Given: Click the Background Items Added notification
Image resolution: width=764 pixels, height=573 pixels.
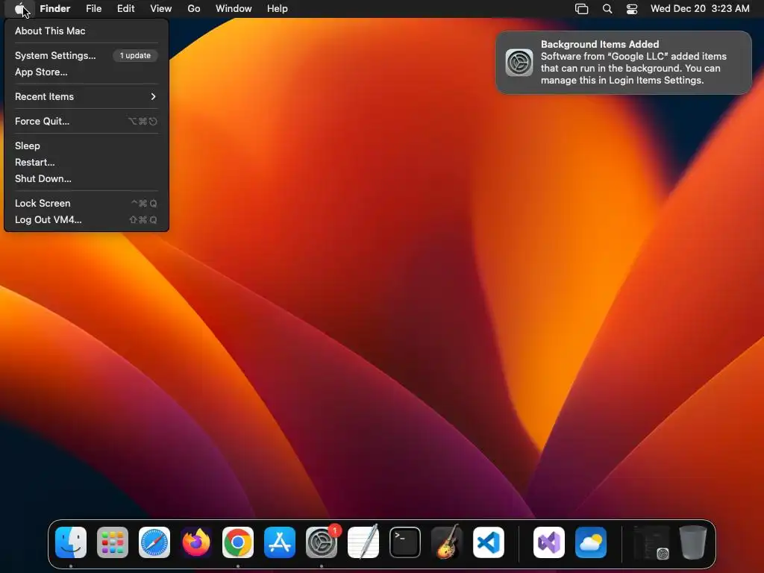Looking at the screenshot, I should pos(624,63).
